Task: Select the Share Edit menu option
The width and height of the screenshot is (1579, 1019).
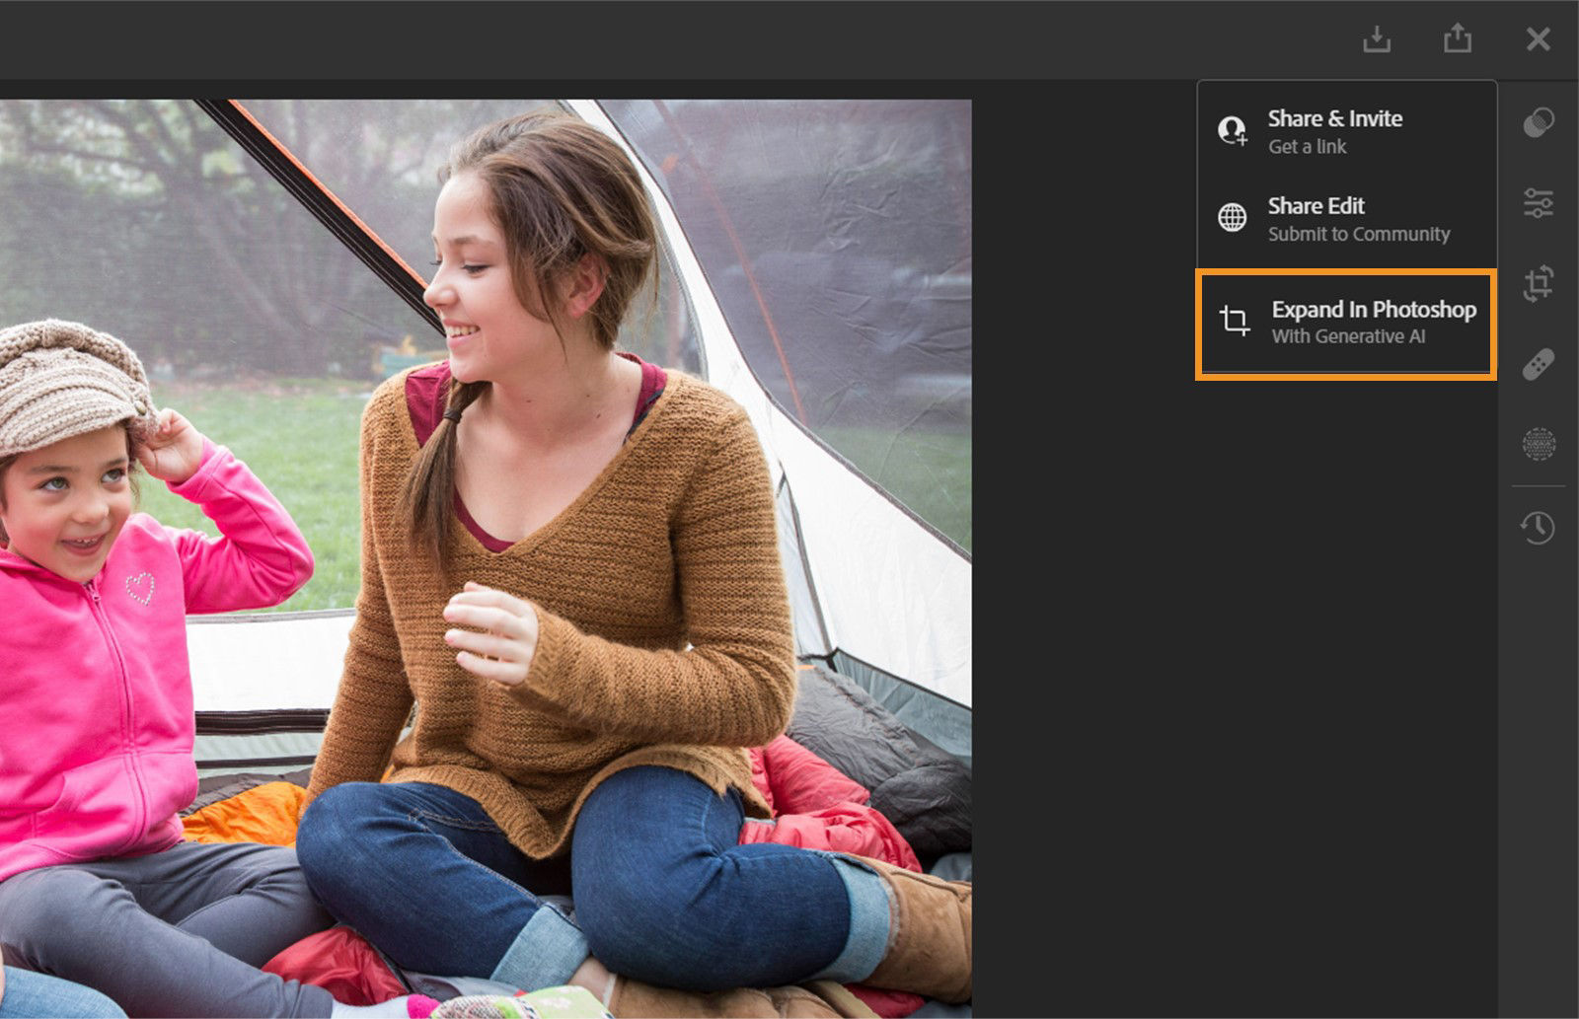Action: pyautogui.click(x=1316, y=206)
